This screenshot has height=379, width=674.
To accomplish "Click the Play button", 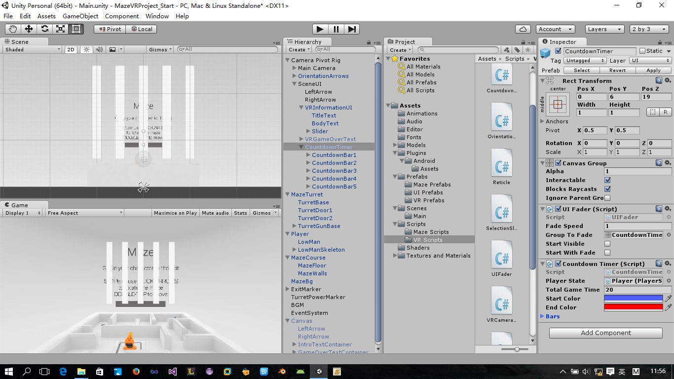I will click(320, 29).
